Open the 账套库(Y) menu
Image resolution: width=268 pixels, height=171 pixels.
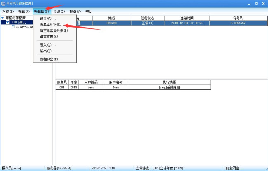pos(41,12)
